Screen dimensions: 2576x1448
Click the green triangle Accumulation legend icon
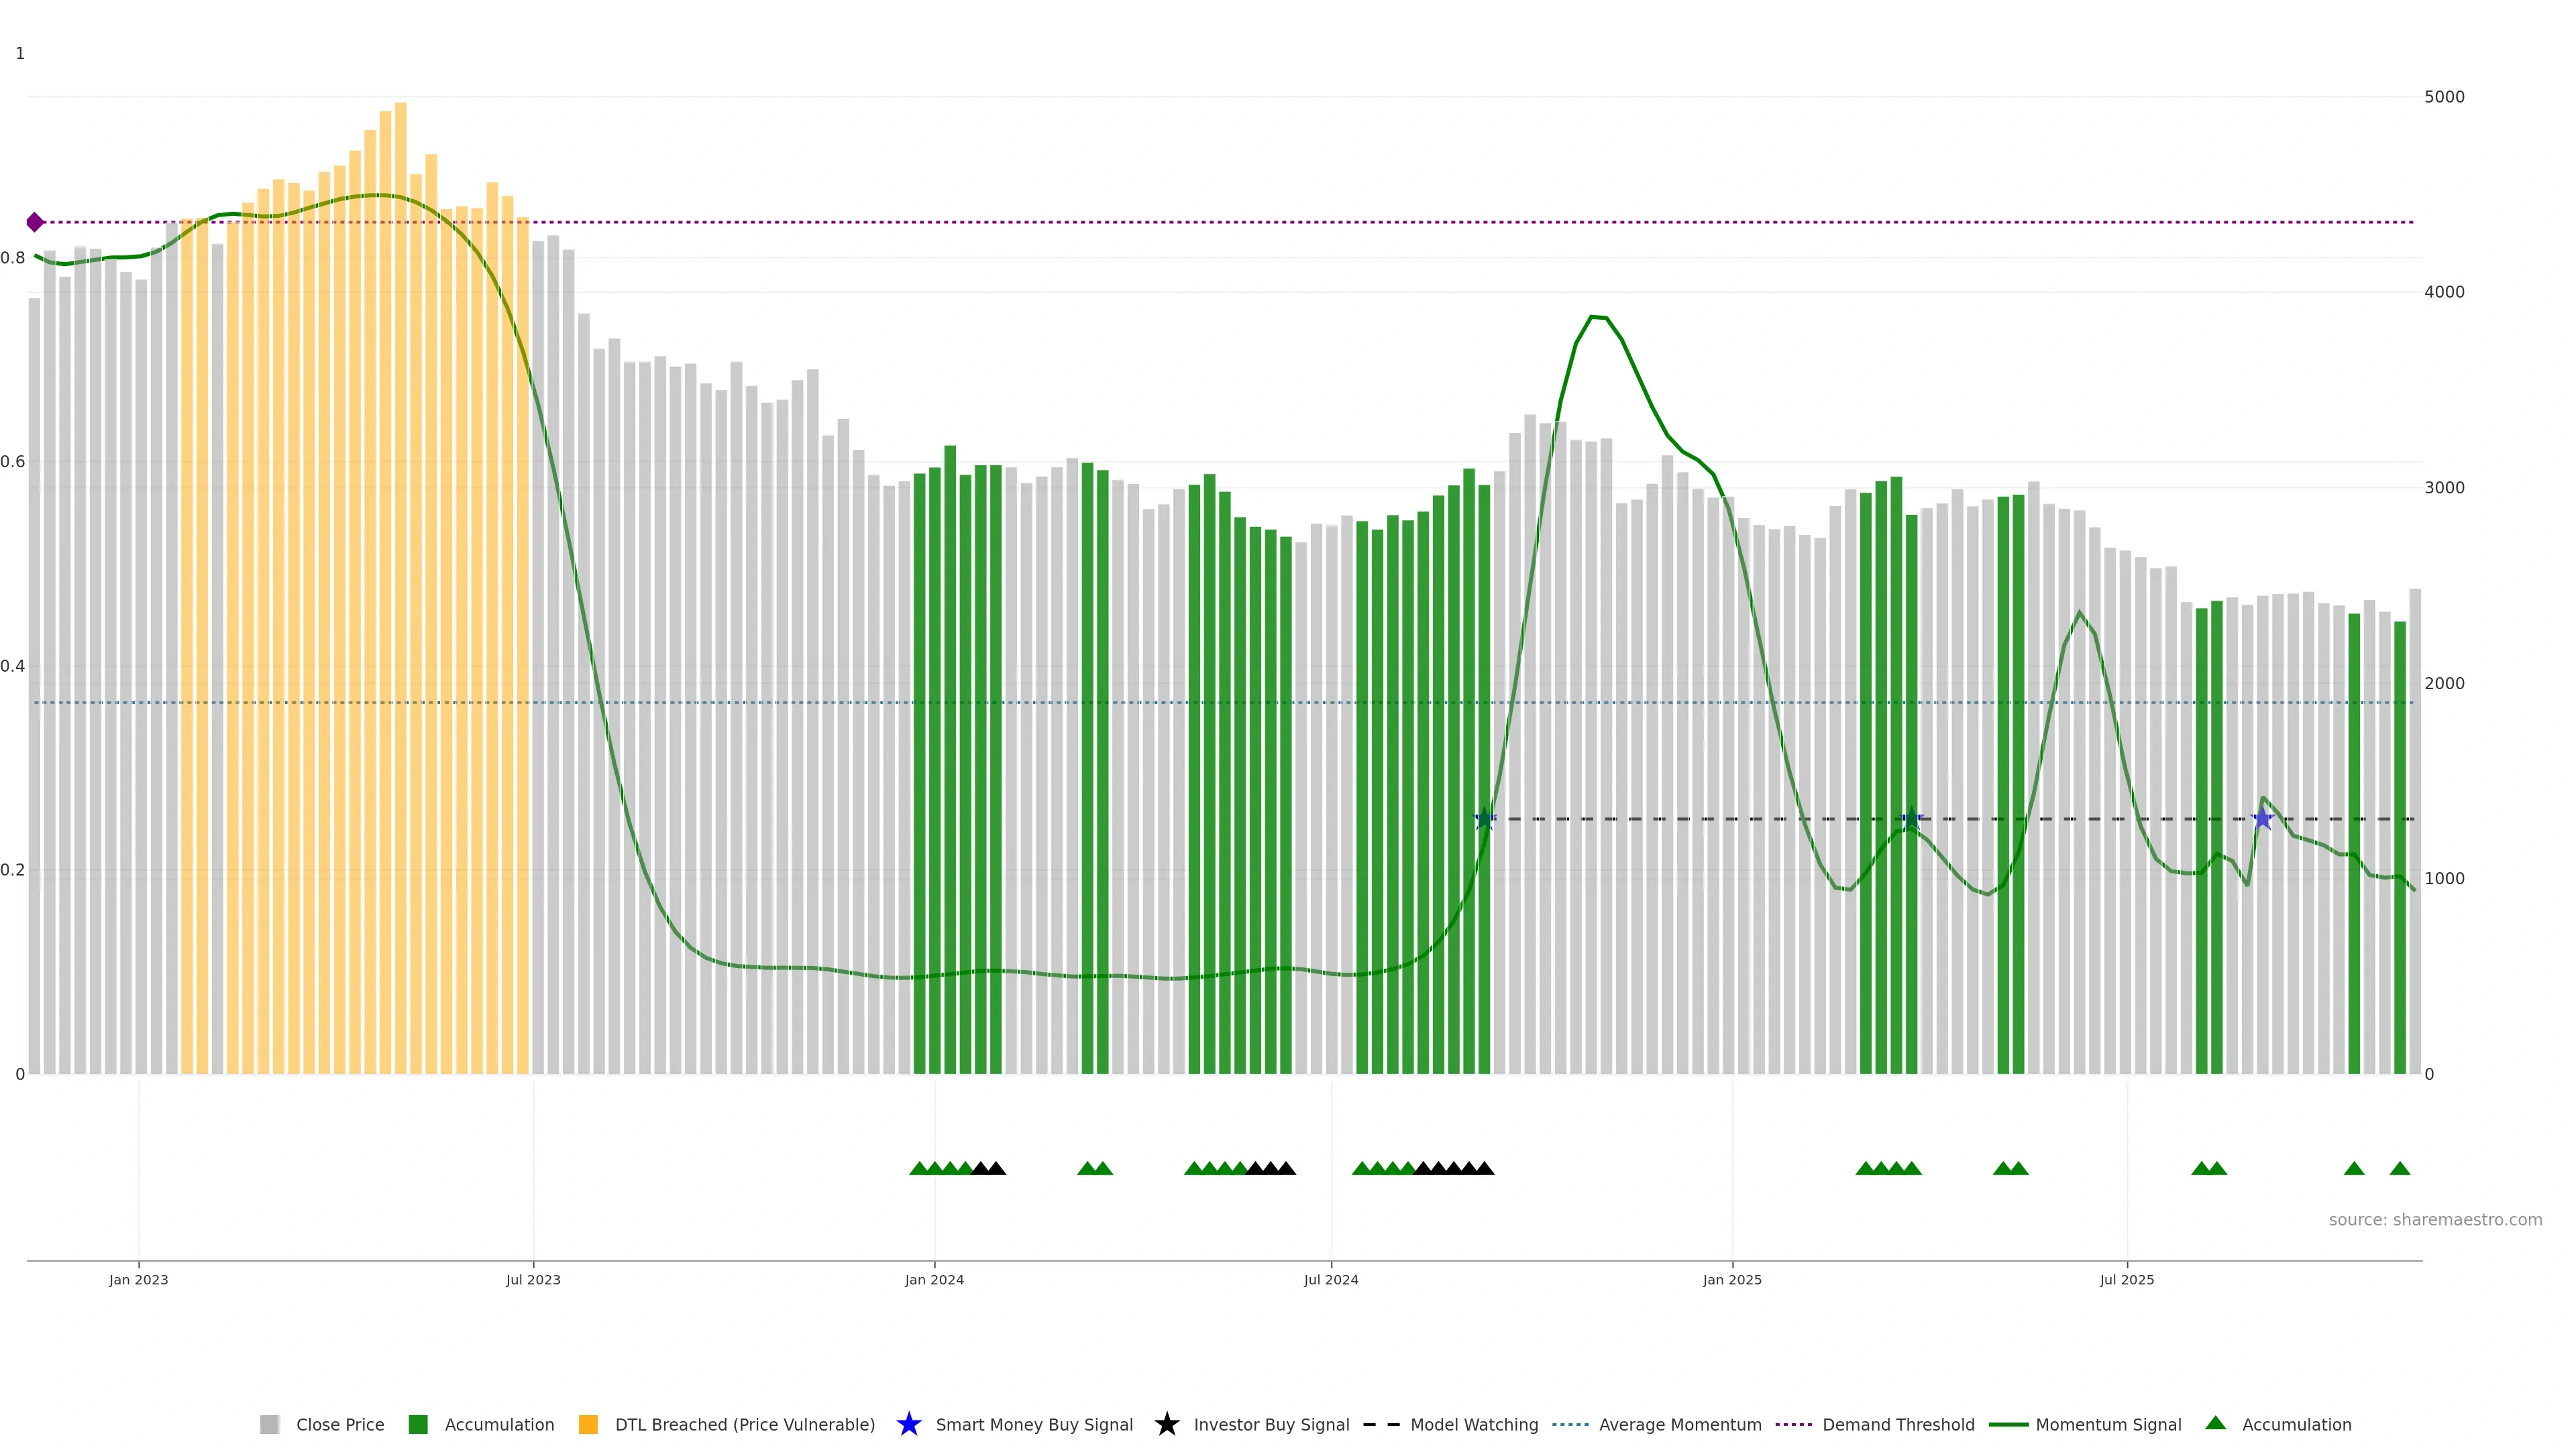(2215, 1423)
